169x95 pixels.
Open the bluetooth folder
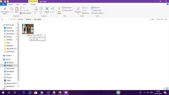point(10,46)
